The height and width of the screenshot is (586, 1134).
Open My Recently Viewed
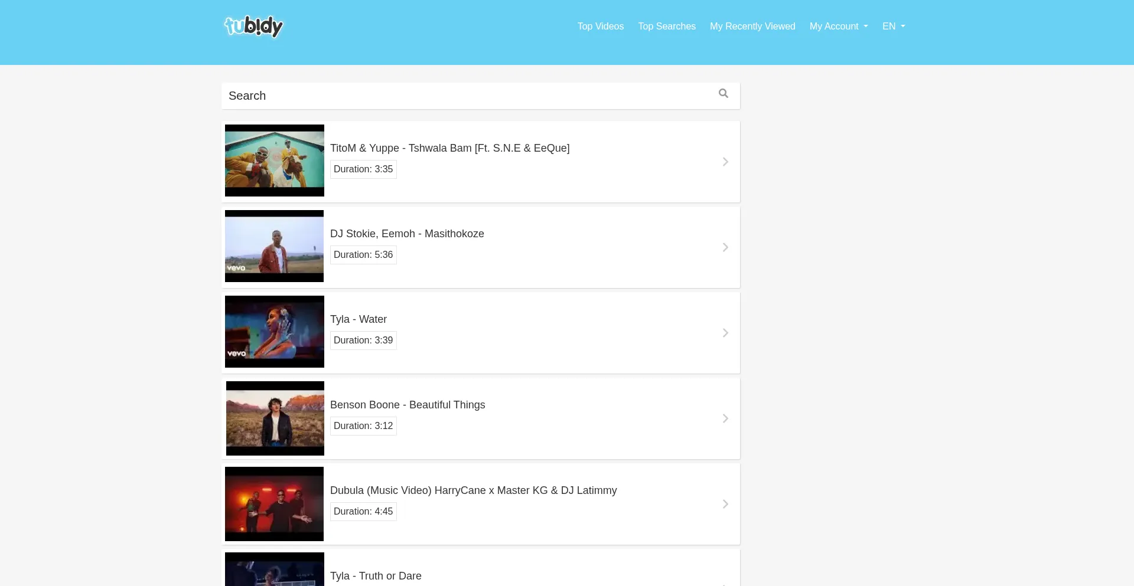click(752, 27)
